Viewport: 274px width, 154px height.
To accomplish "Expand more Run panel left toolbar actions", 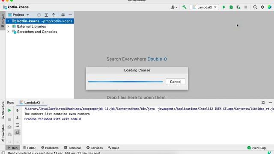I will coord(9,142).
